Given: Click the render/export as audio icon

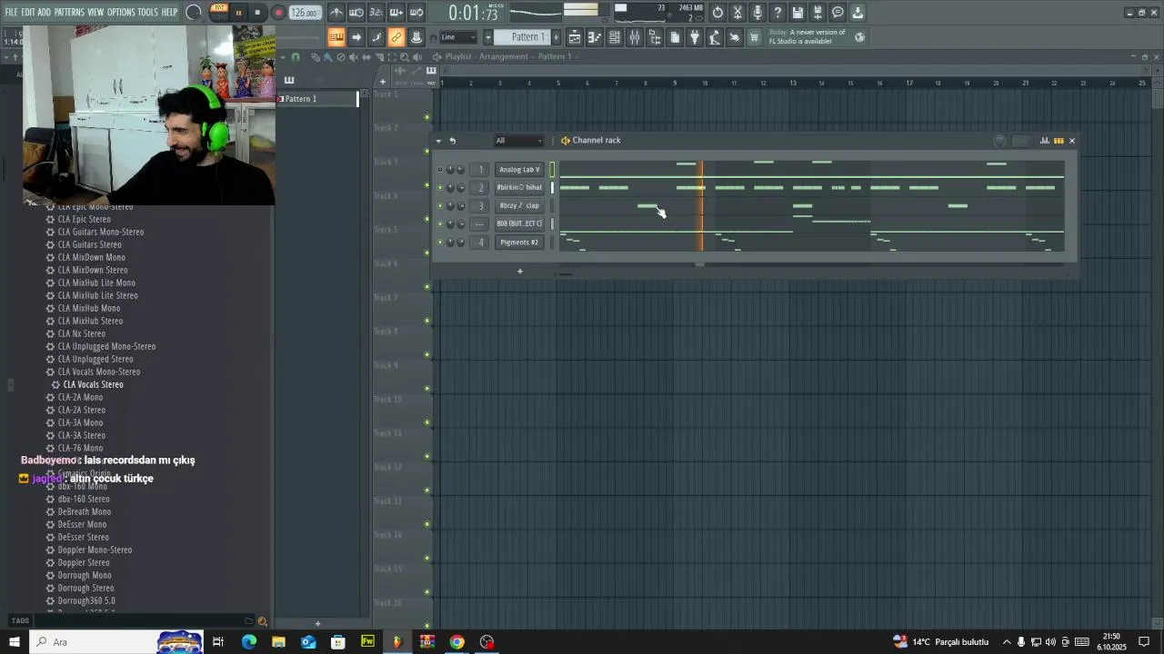Looking at the screenshot, I should coord(818,13).
